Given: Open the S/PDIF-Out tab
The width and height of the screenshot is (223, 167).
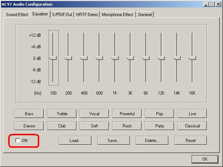Looking at the screenshot, I should tap(62, 15).
